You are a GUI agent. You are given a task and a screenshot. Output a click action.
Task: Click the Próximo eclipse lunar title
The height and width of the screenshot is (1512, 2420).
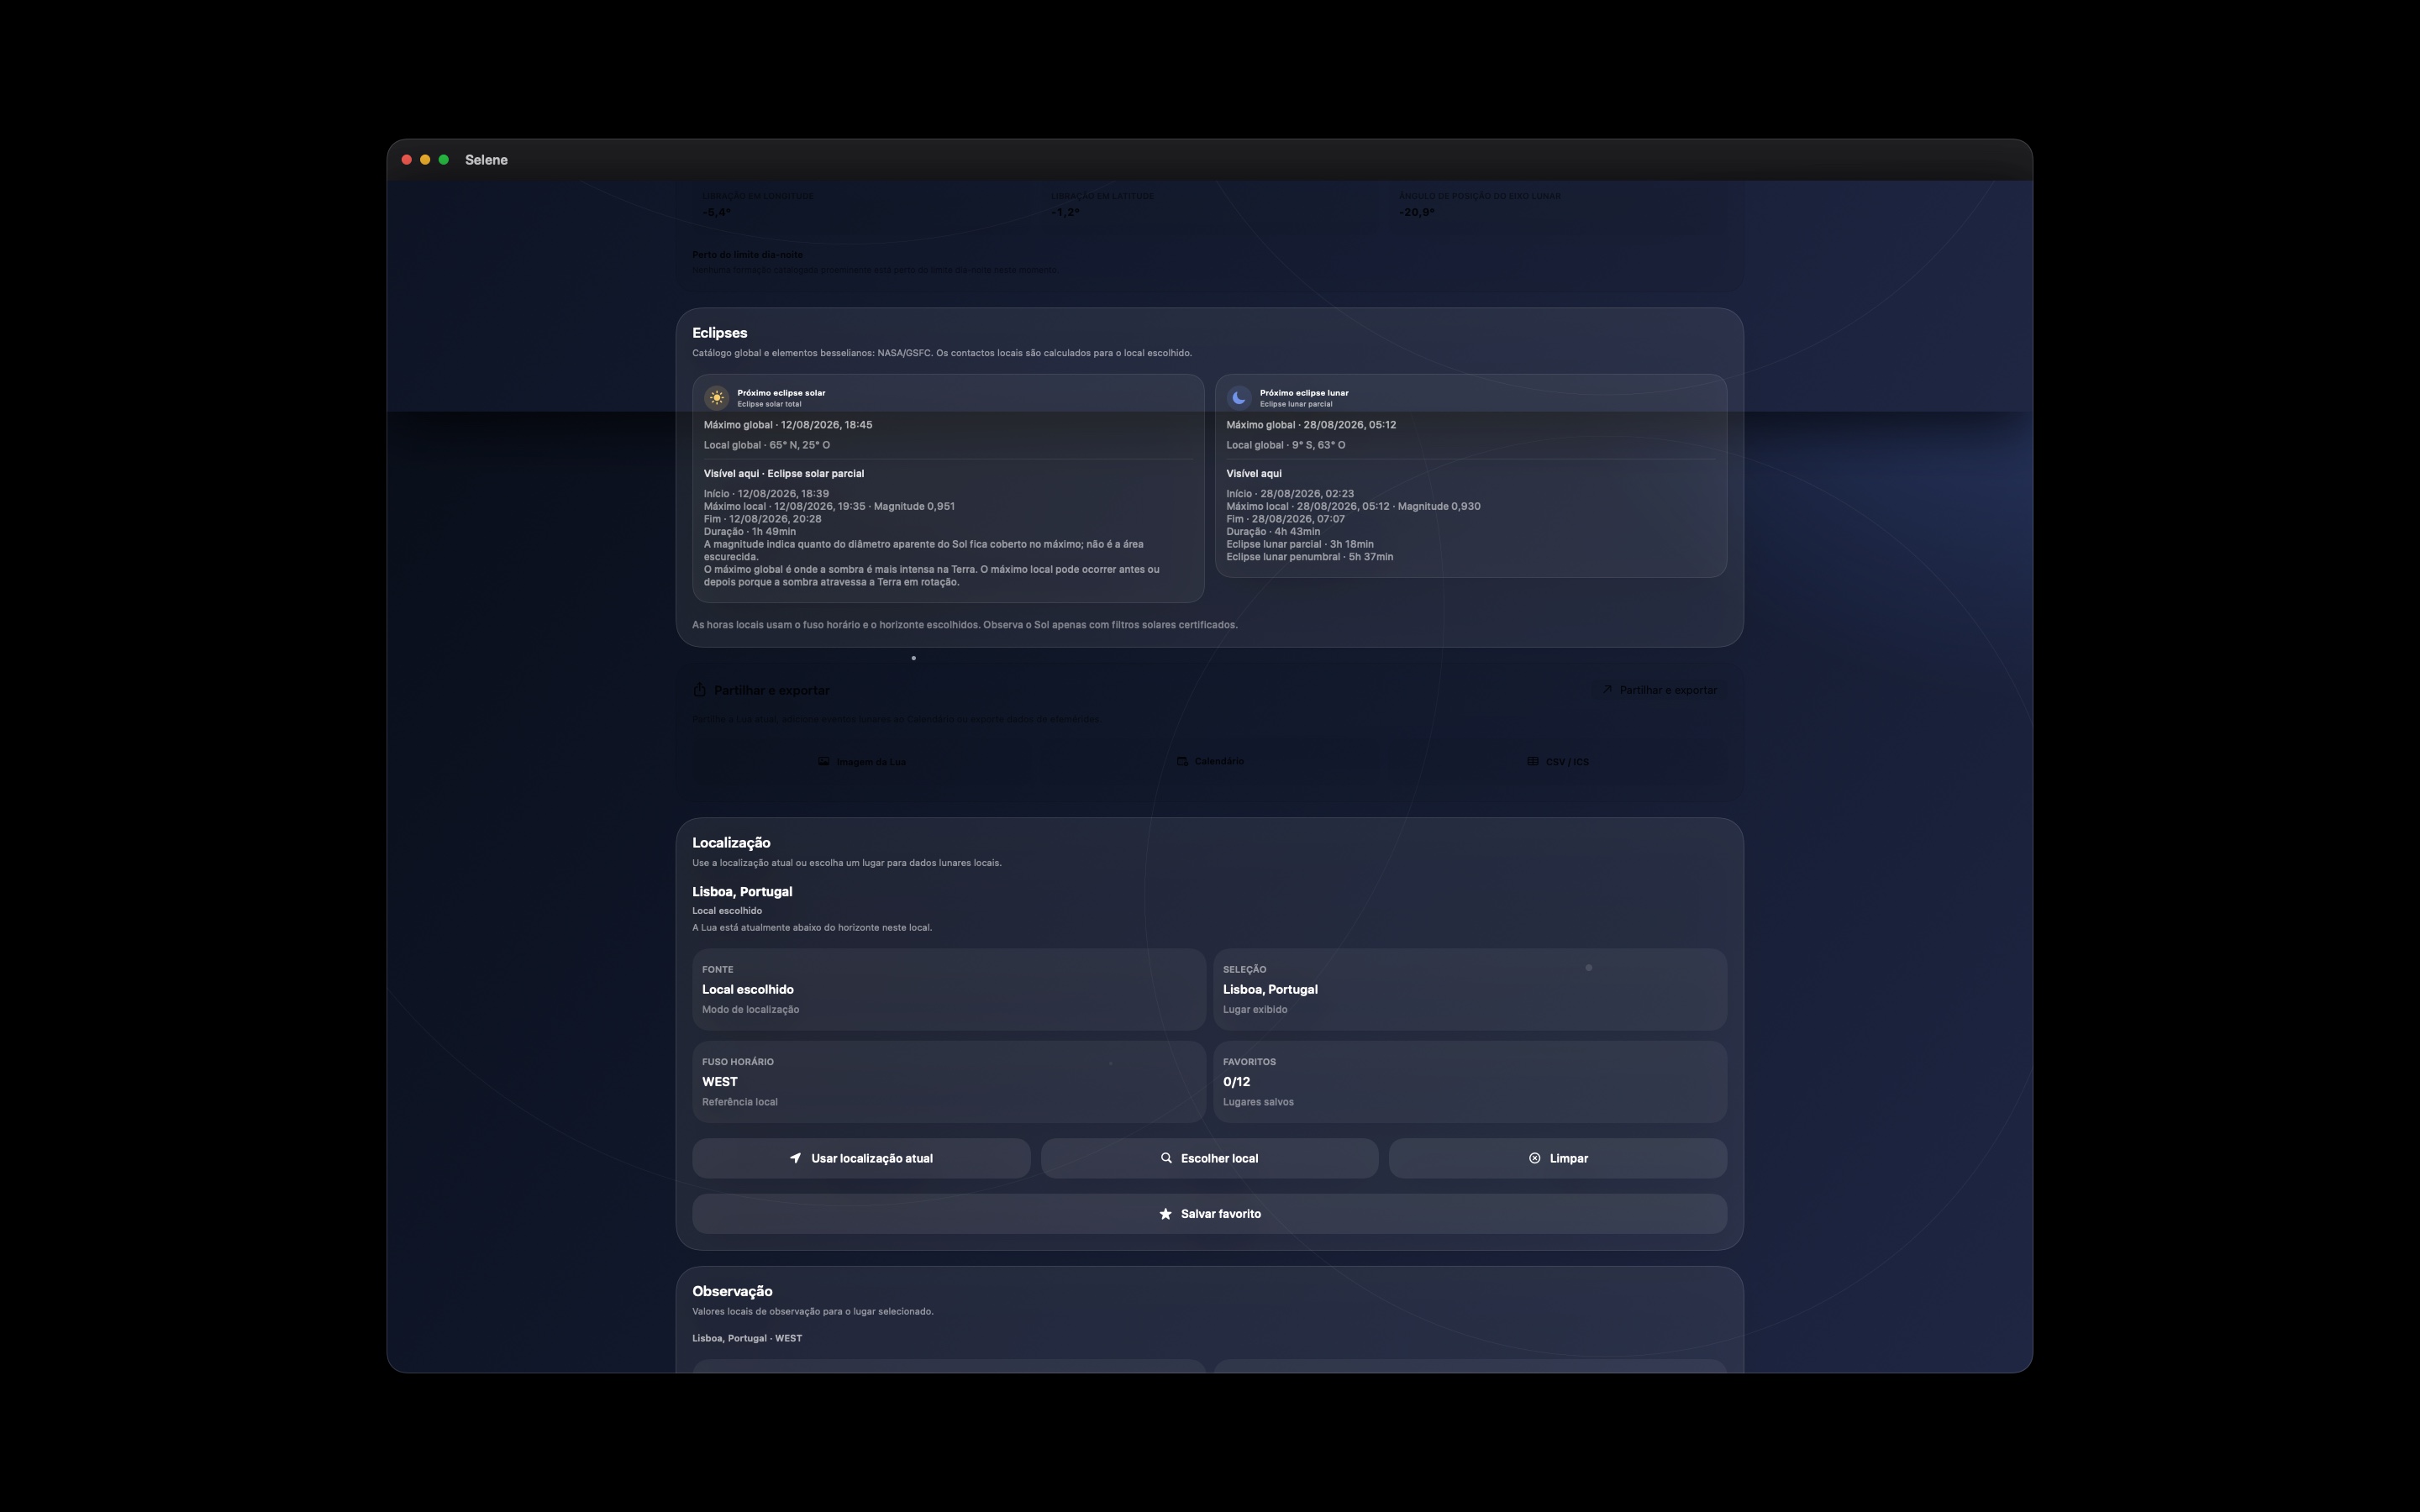(1304, 393)
